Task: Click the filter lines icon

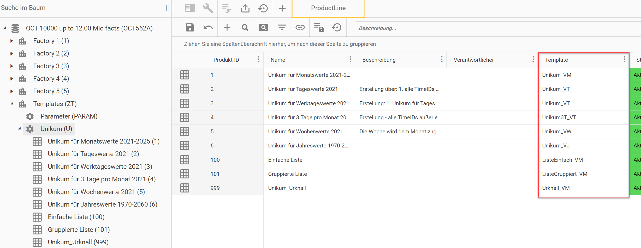Action: 282,27
